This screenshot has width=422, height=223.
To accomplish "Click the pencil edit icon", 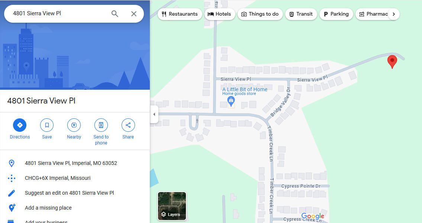I will (x=12, y=193).
